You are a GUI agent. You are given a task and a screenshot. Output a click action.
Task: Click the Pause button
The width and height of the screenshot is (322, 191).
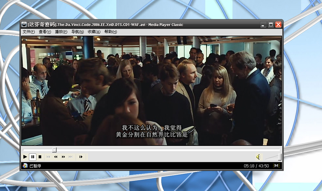tap(33, 157)
